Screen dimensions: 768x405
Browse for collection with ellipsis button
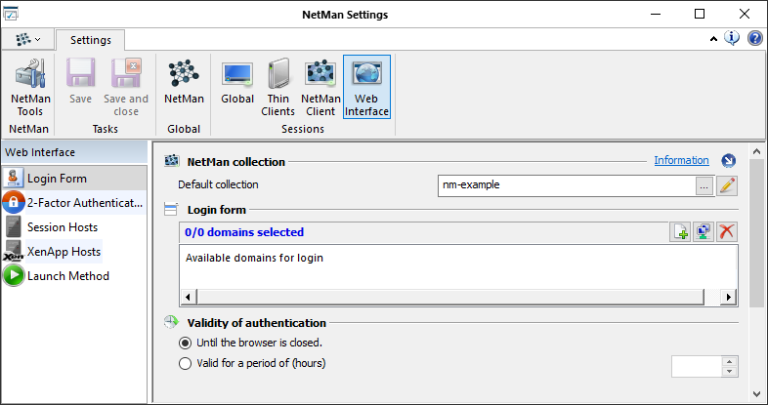[704, 186]
